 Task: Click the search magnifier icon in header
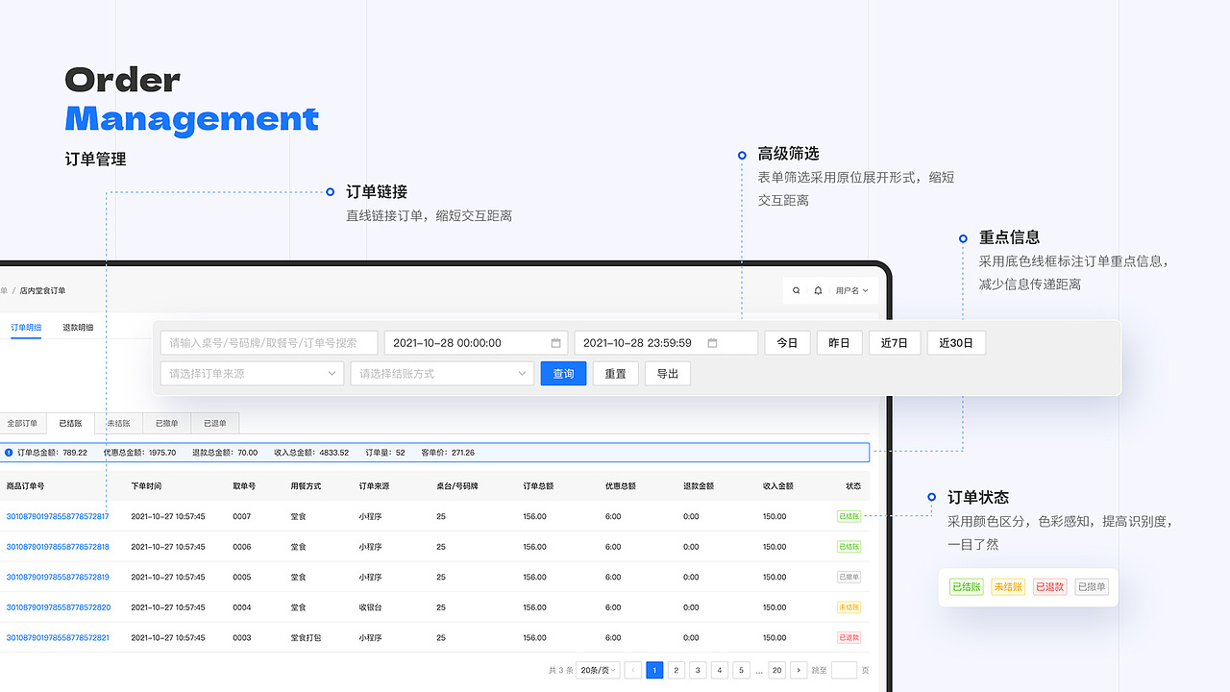click(x=796, y=290)
